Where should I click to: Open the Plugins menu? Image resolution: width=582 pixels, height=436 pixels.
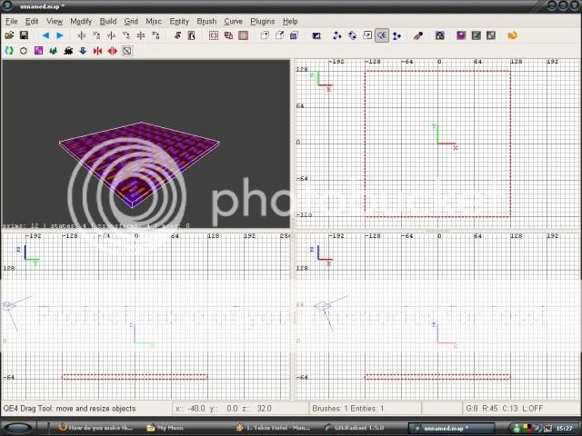[263, 21]
